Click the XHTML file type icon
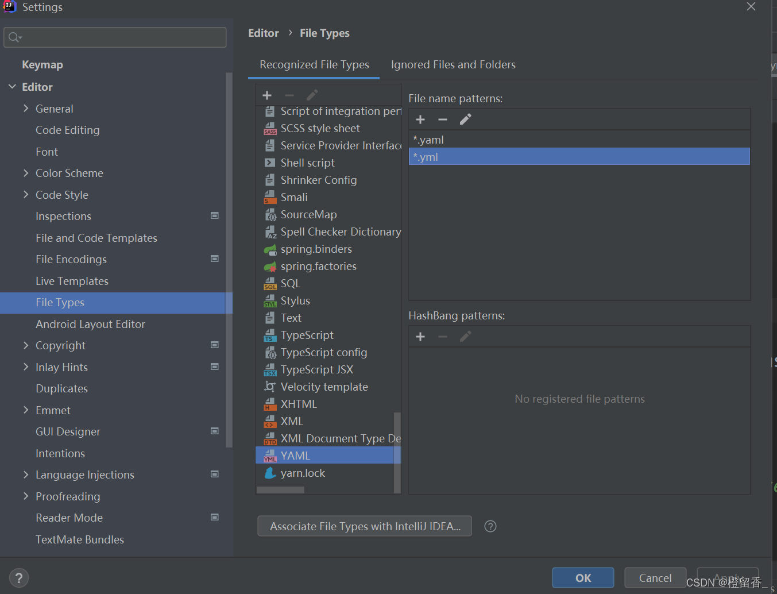Screen dimensions: 777x594 click(270, 404)
